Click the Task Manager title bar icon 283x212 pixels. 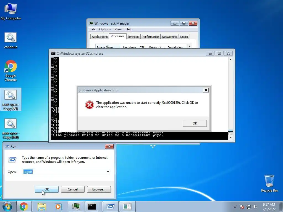[91, 23]
